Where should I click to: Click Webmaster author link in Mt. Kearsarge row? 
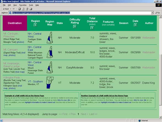[x=149, y=68]
